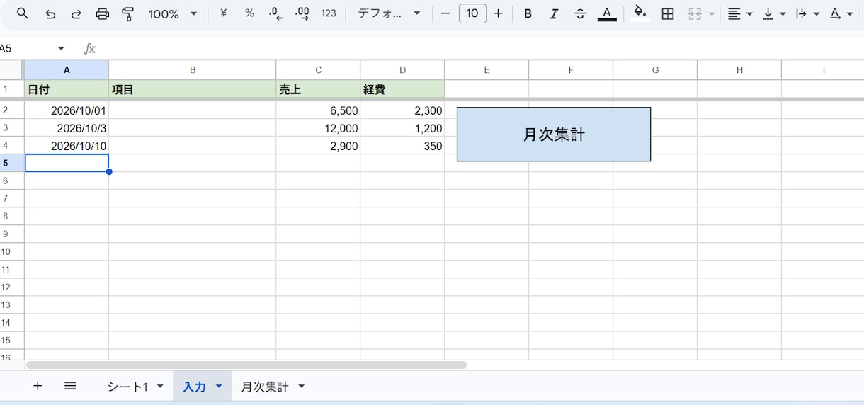The image size is (864, 405).
Task: Select column G header
Action: pos(655,69)
